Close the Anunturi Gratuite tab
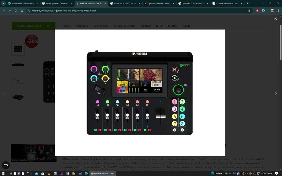 coord(37,3)
